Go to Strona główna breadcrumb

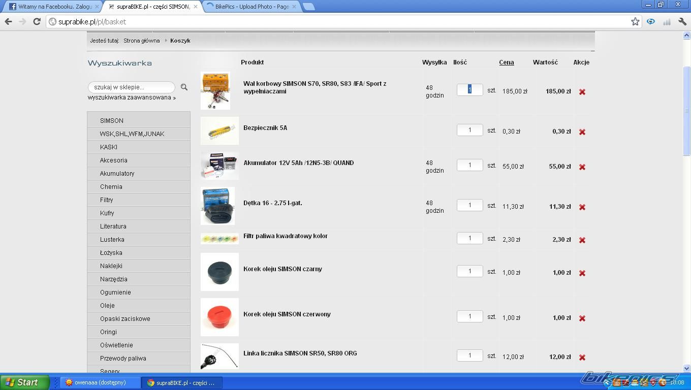[141, 41]
